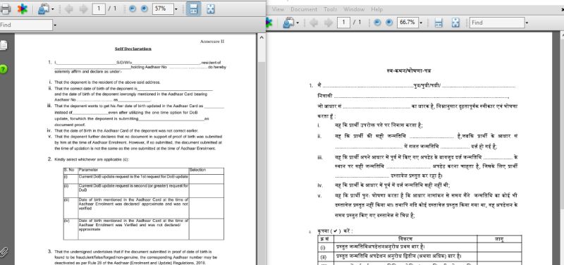Go to previous page in right window
This screenshot has width=564, height=265.
coord(314,23)
